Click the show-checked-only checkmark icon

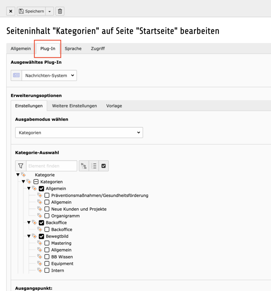[x=104, y=166]
